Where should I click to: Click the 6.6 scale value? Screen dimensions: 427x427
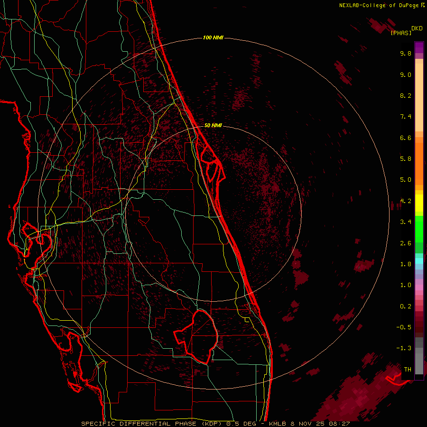[x=406, y=138]
